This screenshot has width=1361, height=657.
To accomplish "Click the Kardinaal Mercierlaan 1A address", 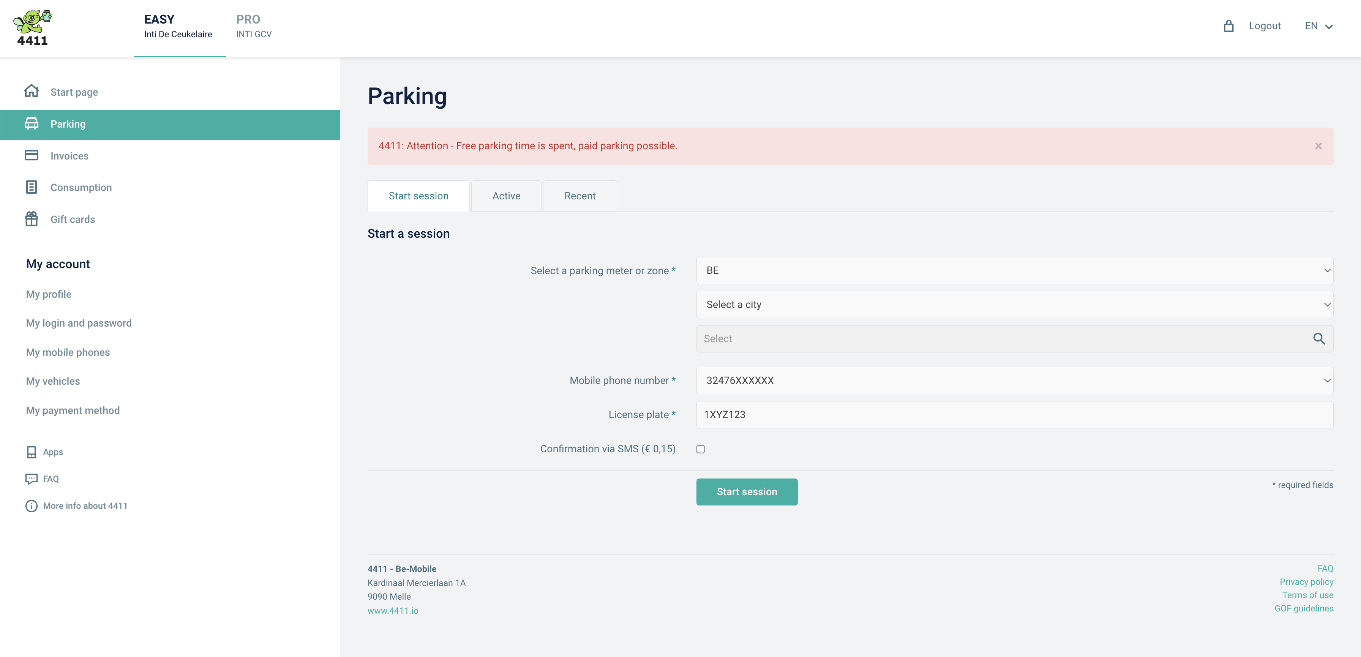I will tap(417, 583).
